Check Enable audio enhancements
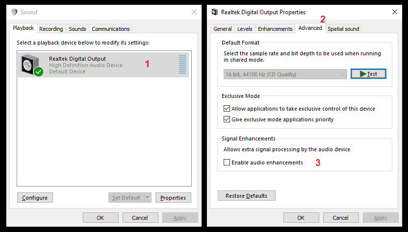This screenshot has width=408, height=232. pos(227,162)
